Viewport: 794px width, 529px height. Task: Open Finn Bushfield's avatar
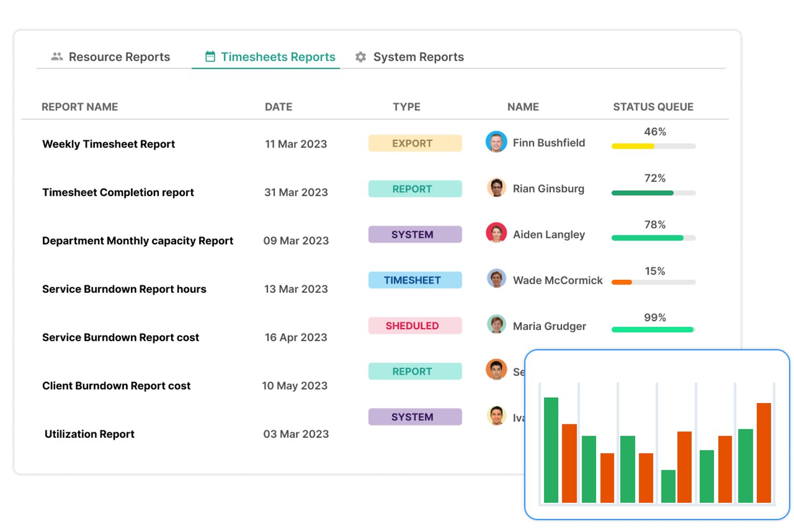click(x=496, y=142)
